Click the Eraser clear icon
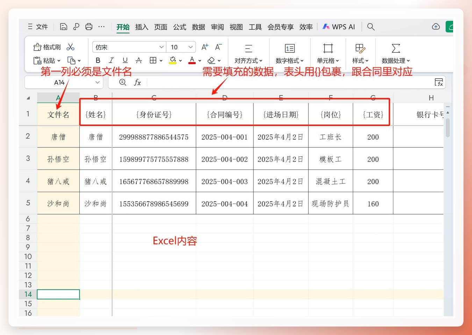The image size is (472, 335). click(211, 60)
